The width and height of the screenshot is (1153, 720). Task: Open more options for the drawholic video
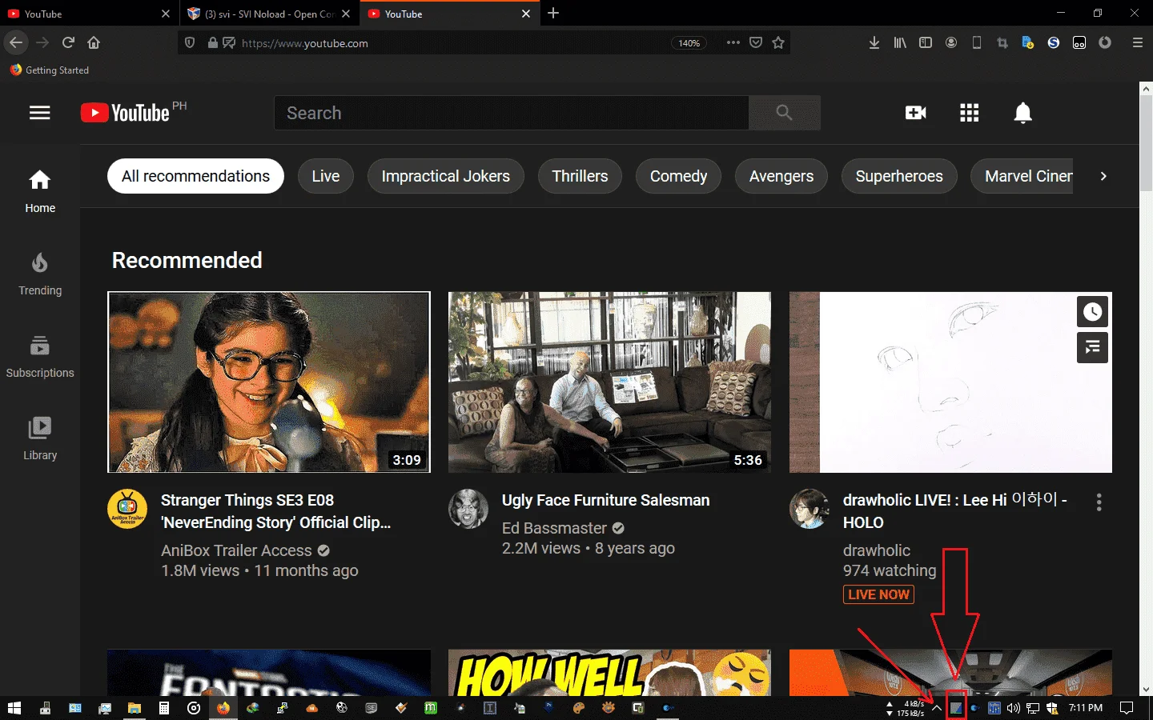(1099, 502)
